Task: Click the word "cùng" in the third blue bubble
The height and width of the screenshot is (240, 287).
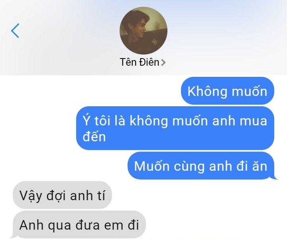Action: point(189,166)
